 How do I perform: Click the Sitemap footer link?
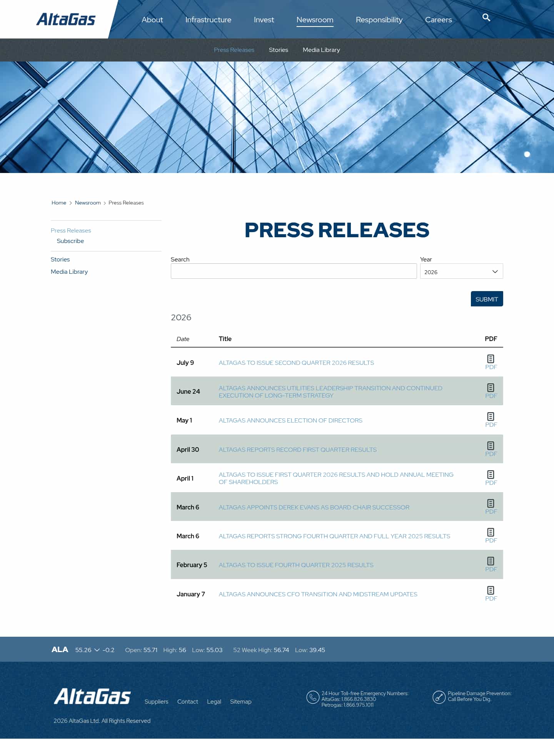pyautogui.click(x=241, y=701)
